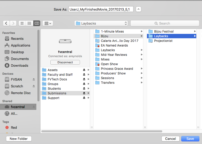Open the Laybacks folder under Submissions
This screenshot has height=144, width=202.
coord(118,50)
